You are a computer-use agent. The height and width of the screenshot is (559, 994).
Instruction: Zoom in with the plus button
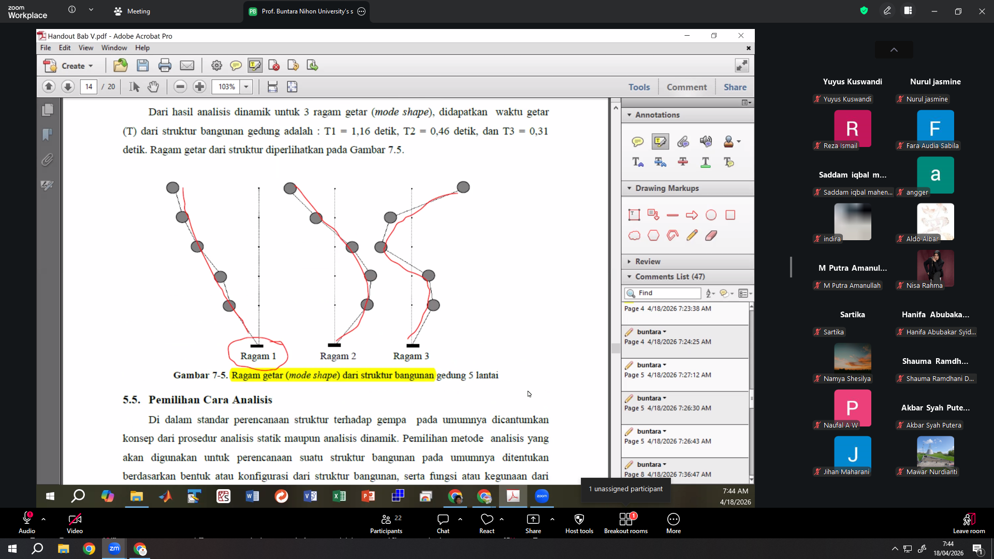(199, 87)
